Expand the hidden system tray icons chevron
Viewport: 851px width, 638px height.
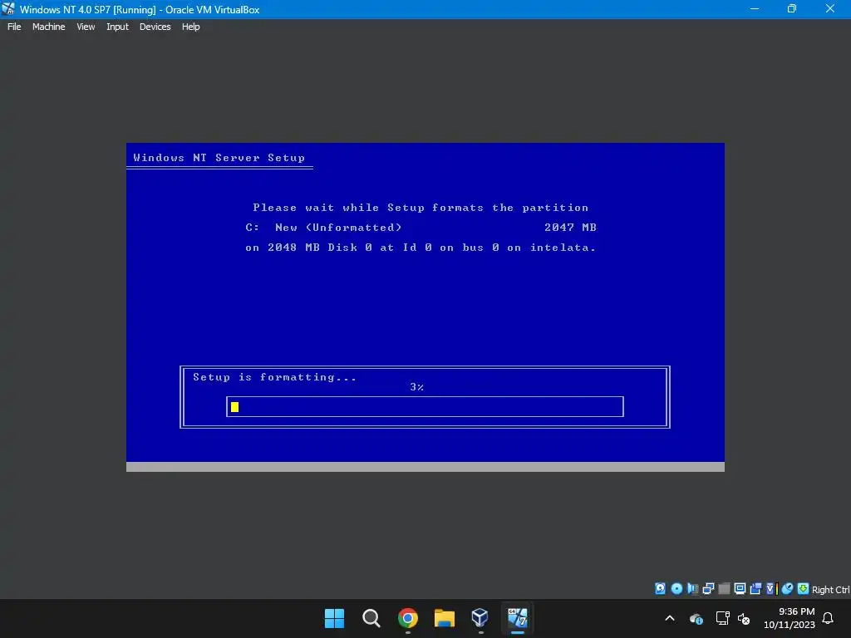[670, 618]
